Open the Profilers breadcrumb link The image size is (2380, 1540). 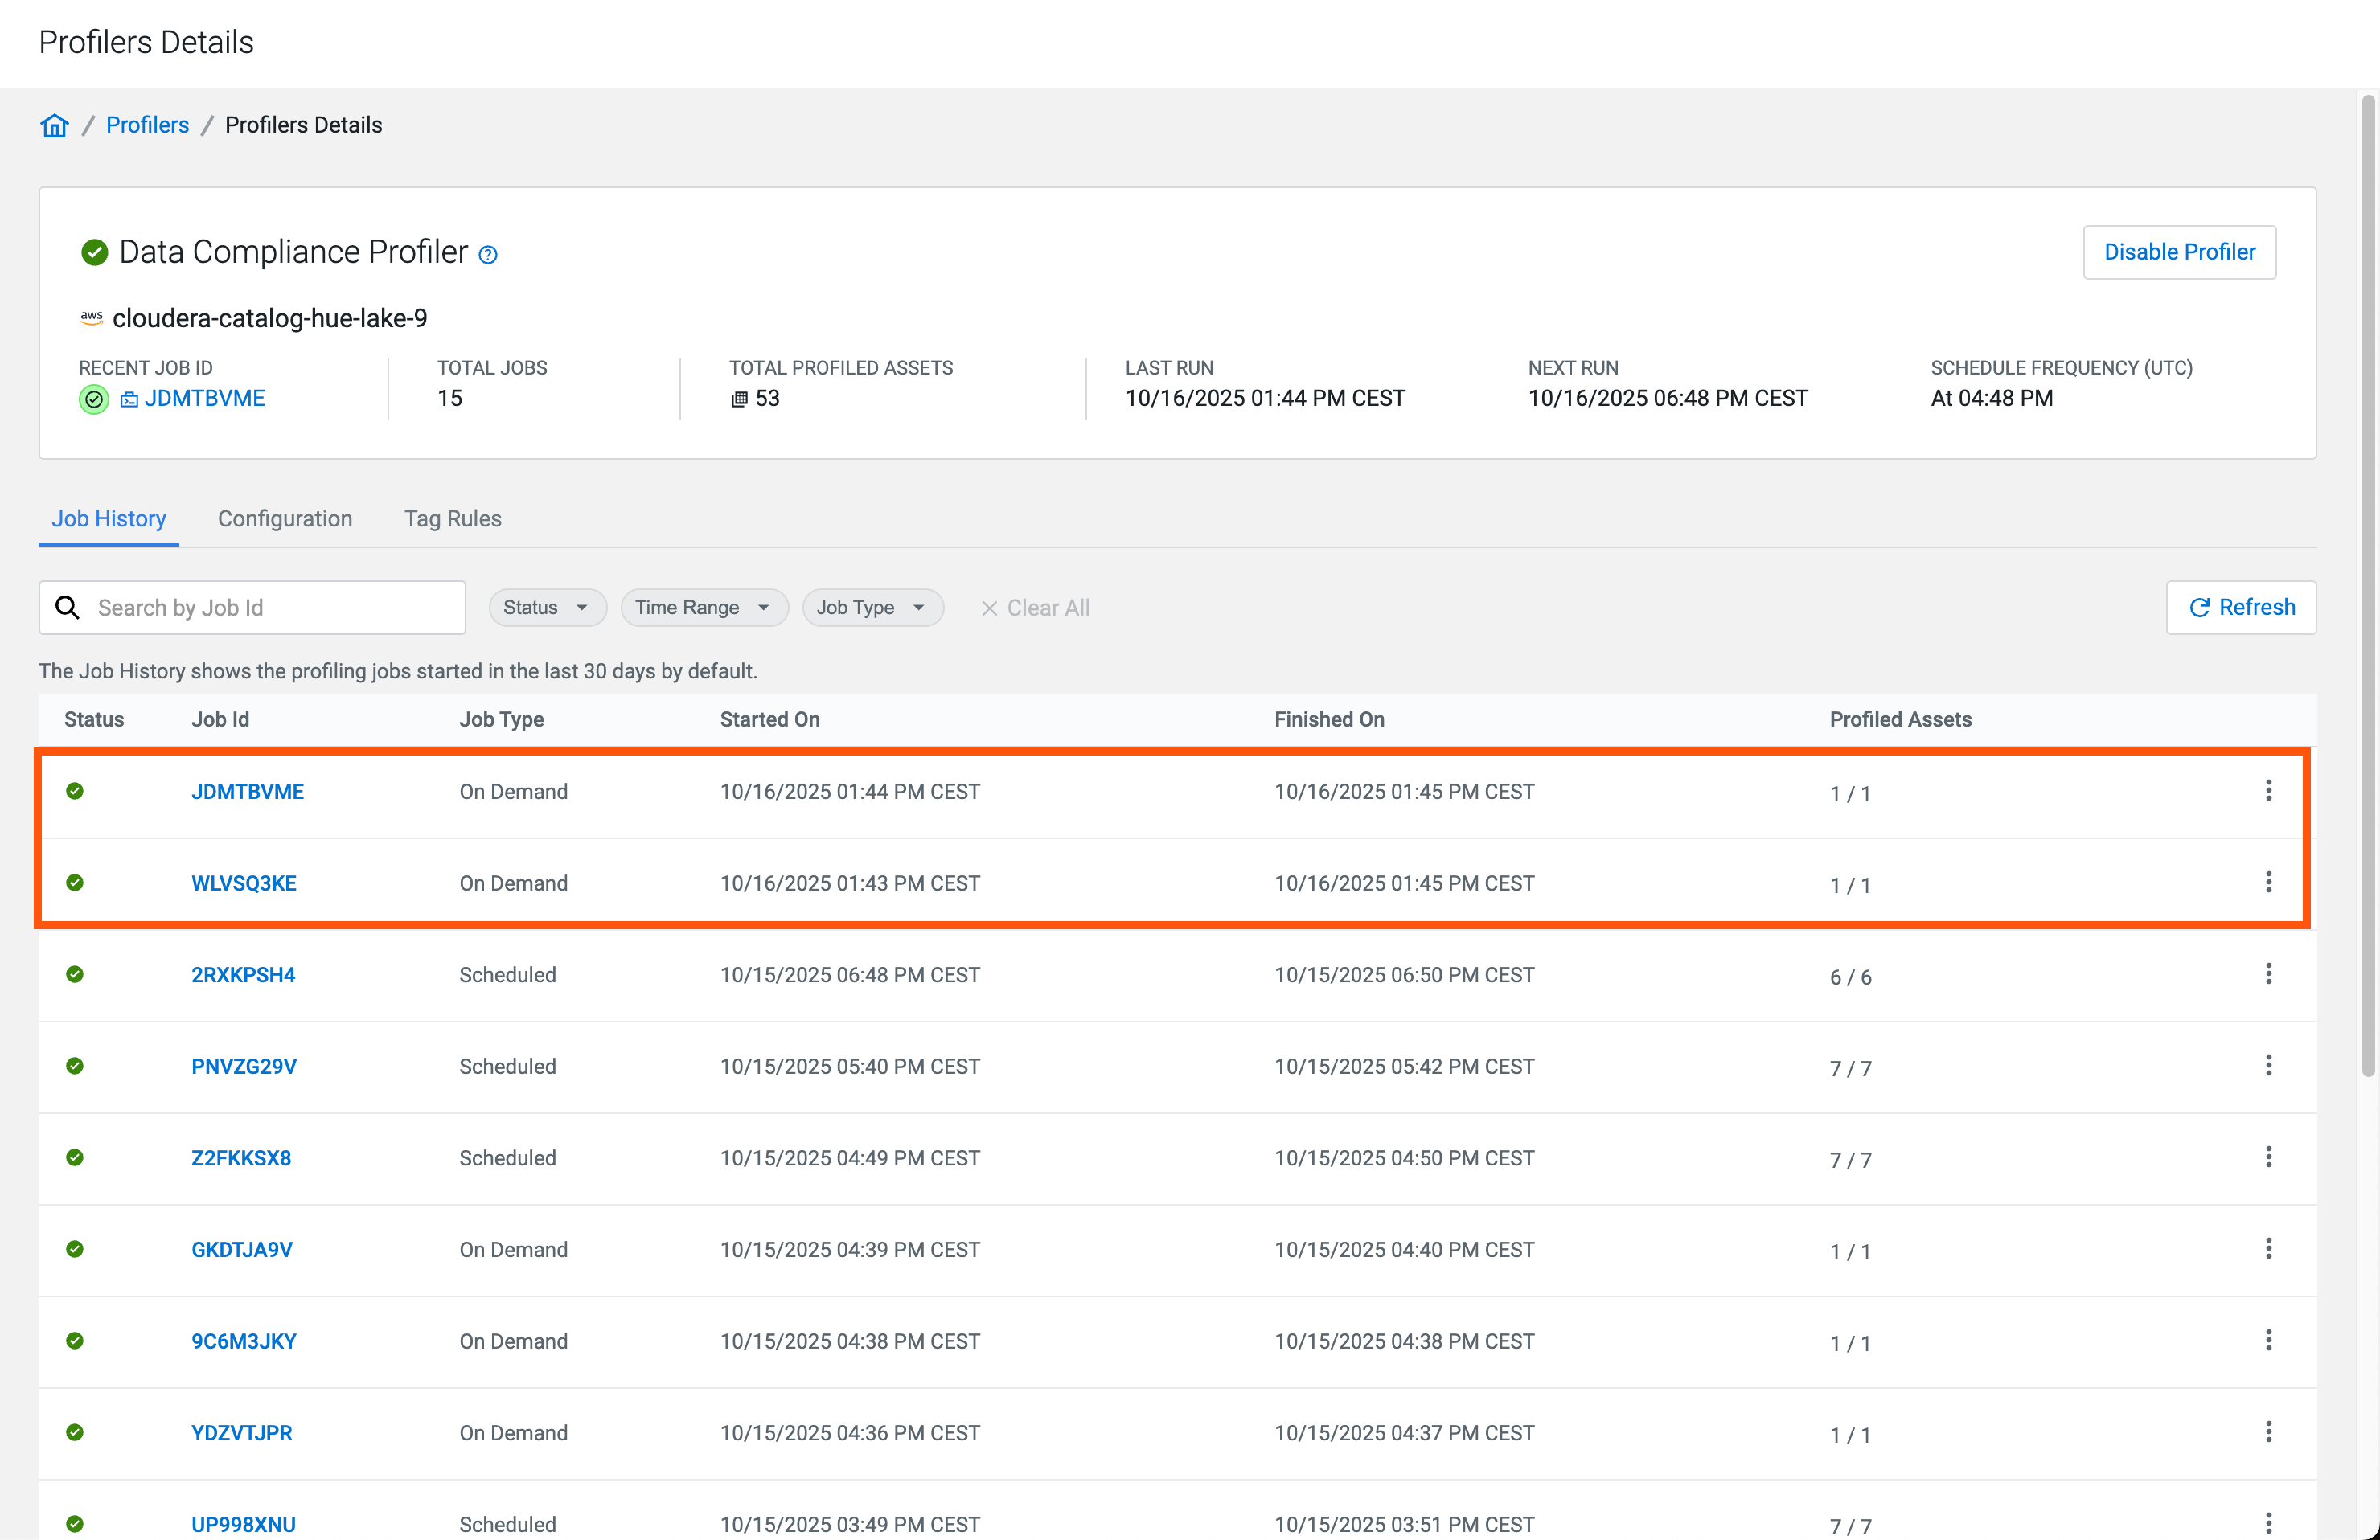147,125
